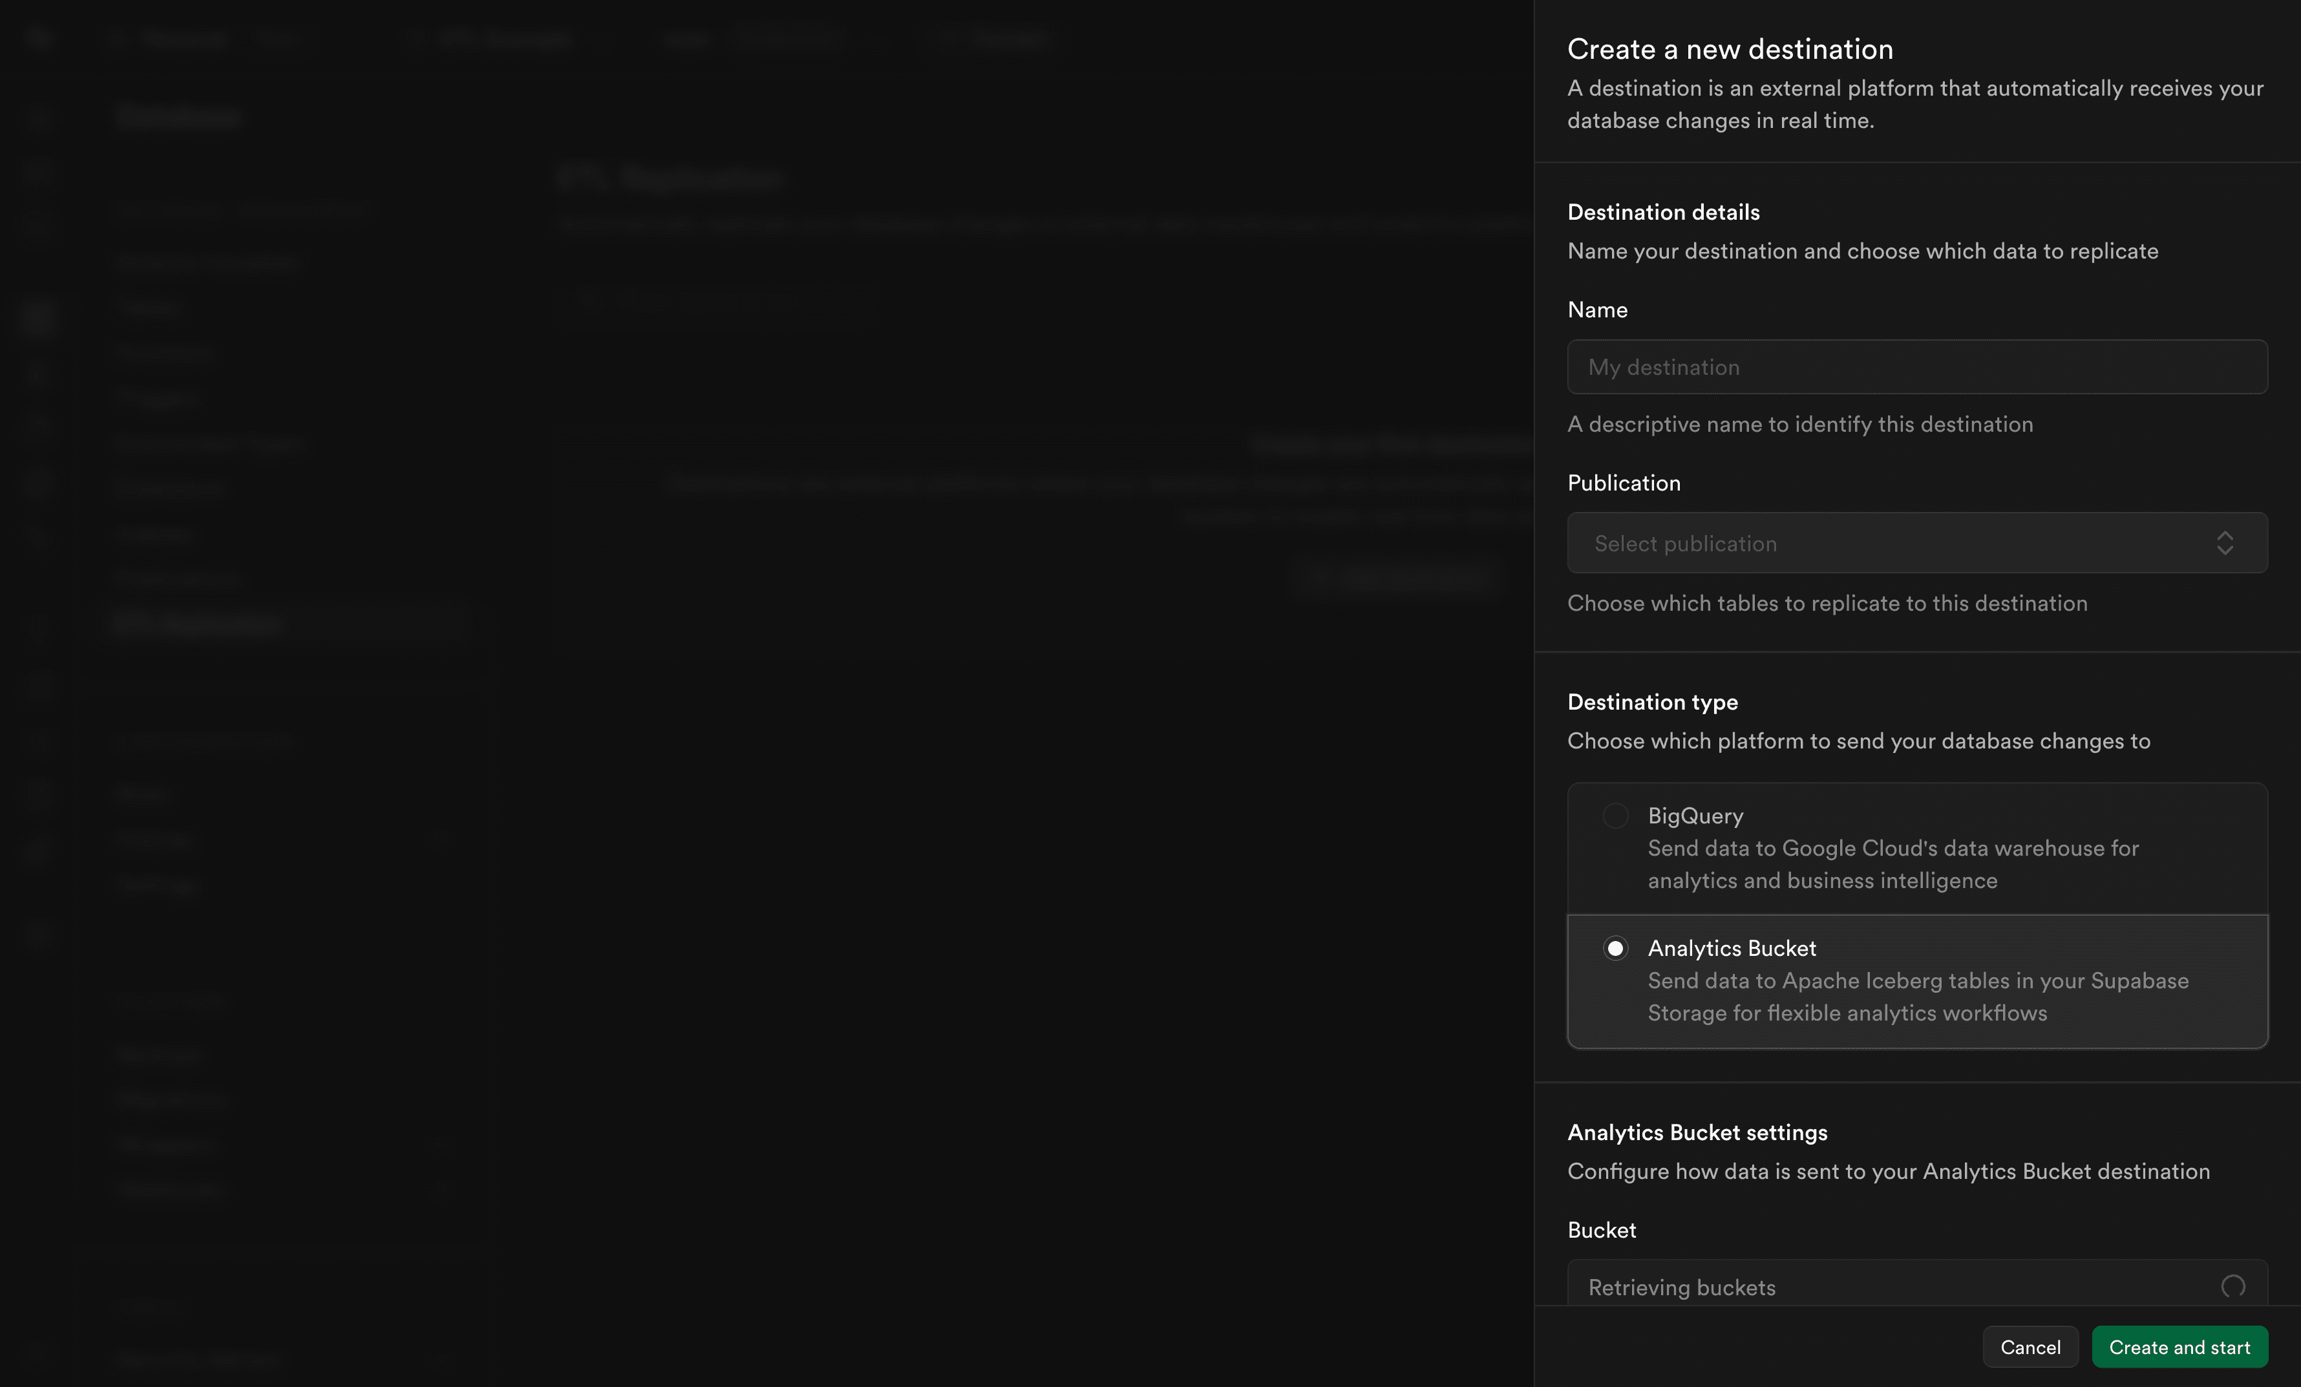Image resolution: width=2301 pixels, height=1387 pixels.
Task: Click the BigQuery option description text
Action: point(1892,864)
